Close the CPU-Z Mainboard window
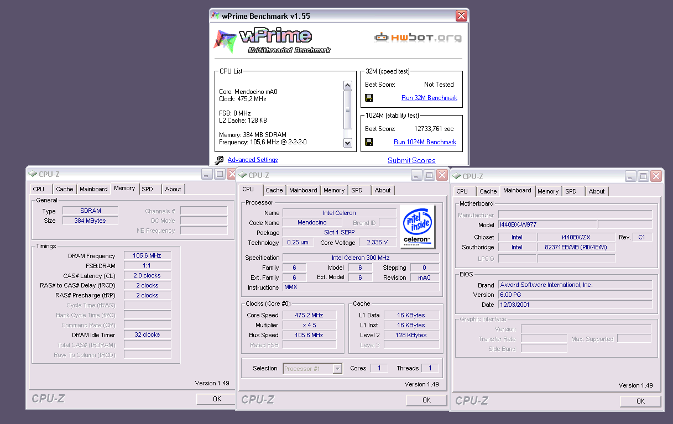The width and height of the screenshot is (673, 424). tap(656, 176)
